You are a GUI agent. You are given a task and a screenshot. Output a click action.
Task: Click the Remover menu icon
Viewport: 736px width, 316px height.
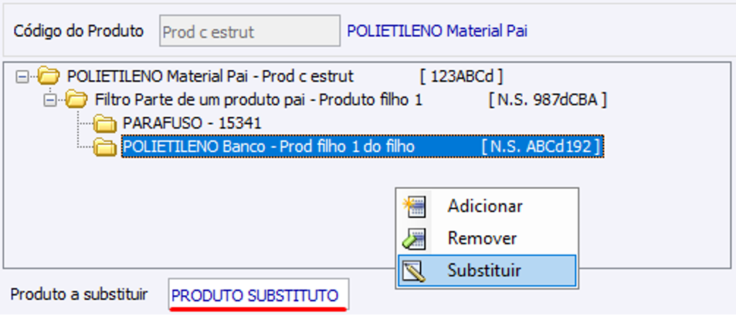(x=414, y=239)
